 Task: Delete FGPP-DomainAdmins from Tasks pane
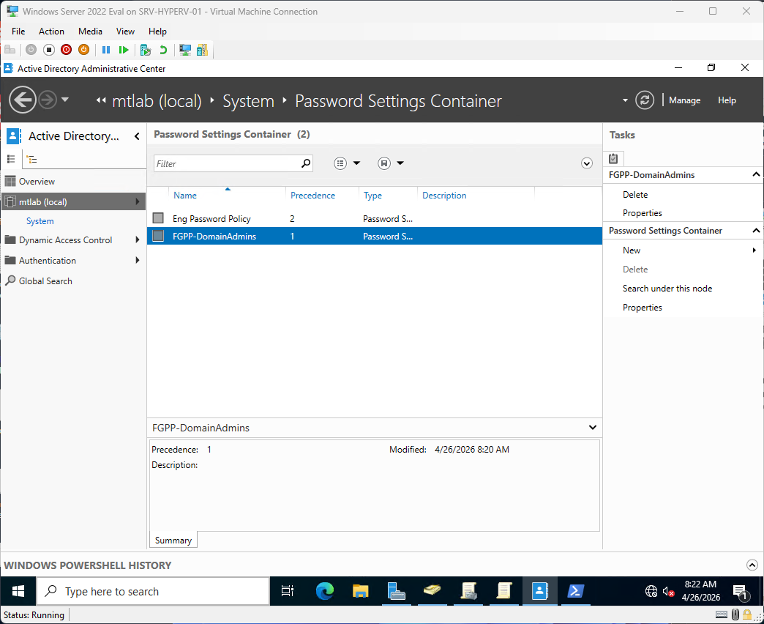635,195
